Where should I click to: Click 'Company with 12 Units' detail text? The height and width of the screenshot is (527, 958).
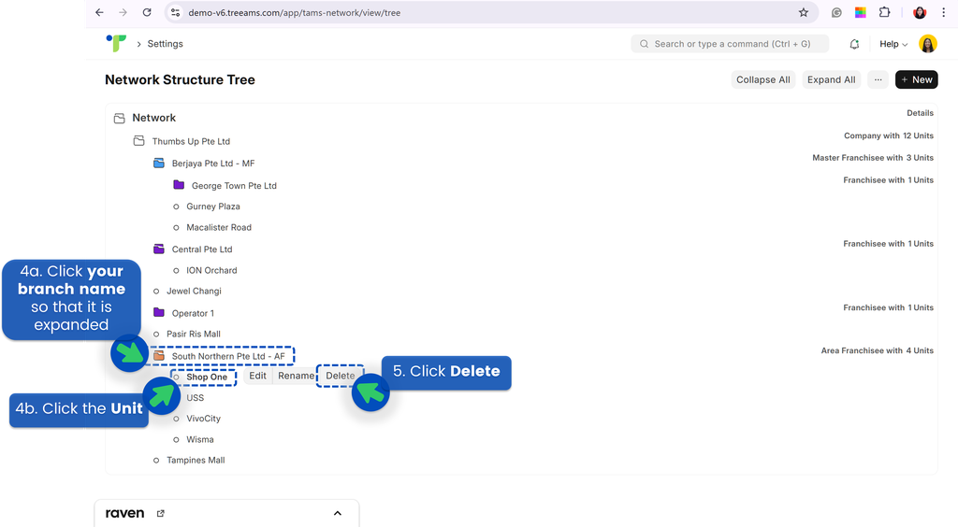point(889,136)
